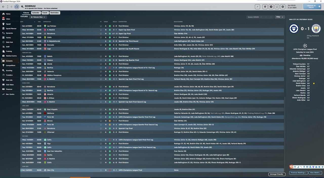This screenshot has height=178, width=324.
Task: Open the settings gear in toolbar
Action: 283,7
